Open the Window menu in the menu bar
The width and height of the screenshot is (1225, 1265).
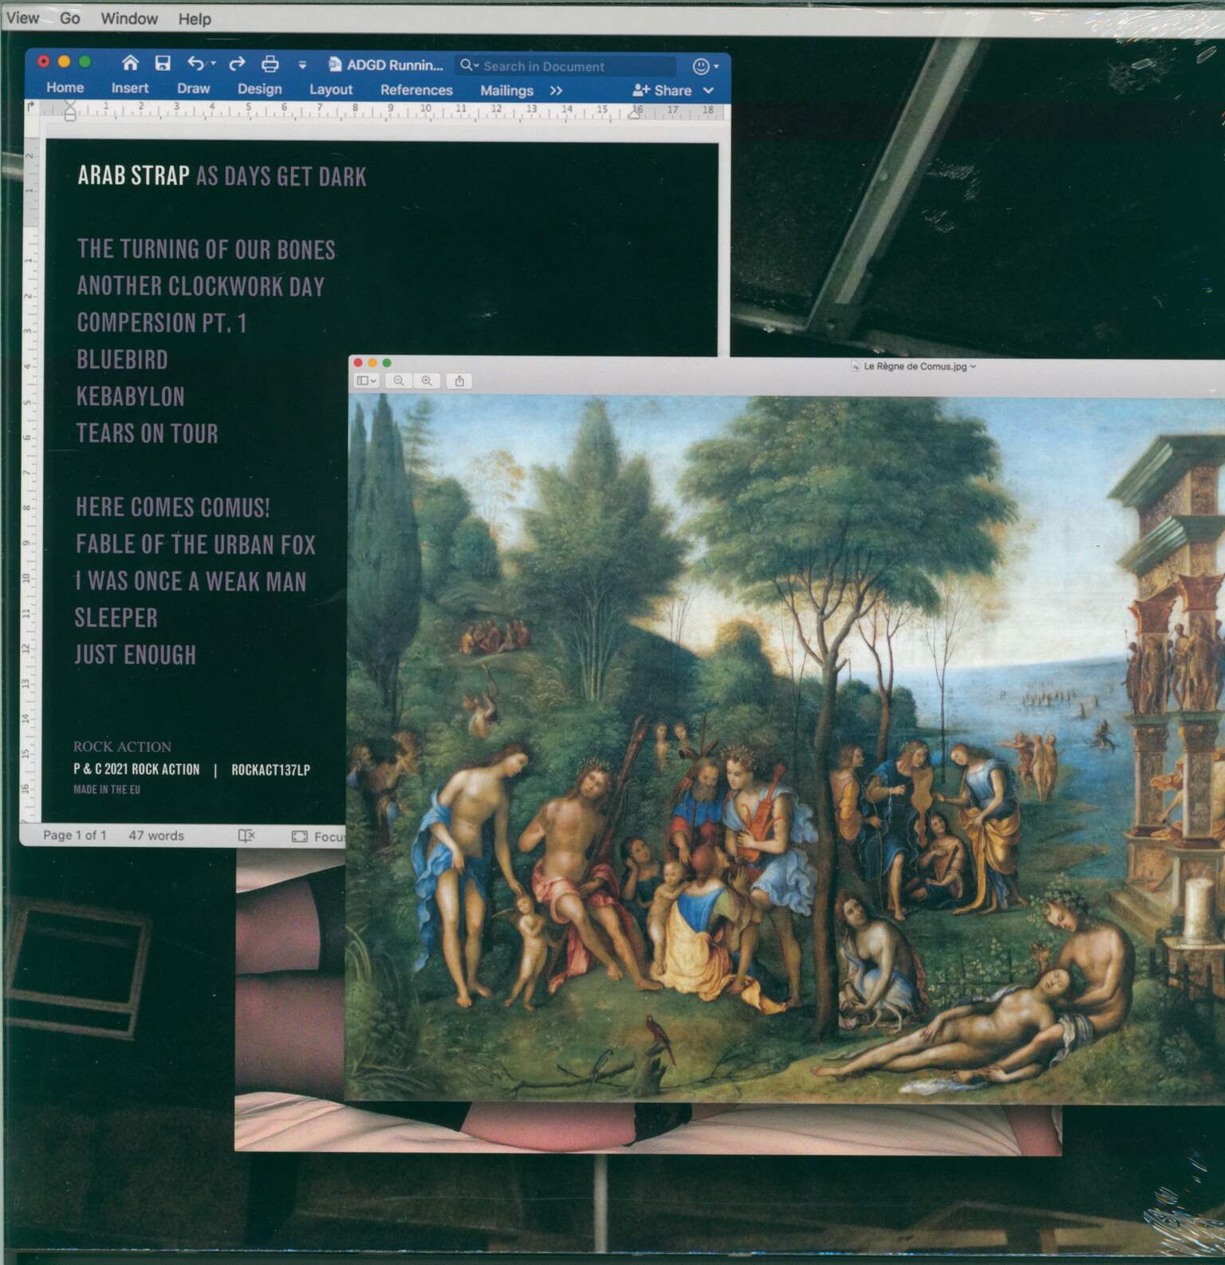129,18
